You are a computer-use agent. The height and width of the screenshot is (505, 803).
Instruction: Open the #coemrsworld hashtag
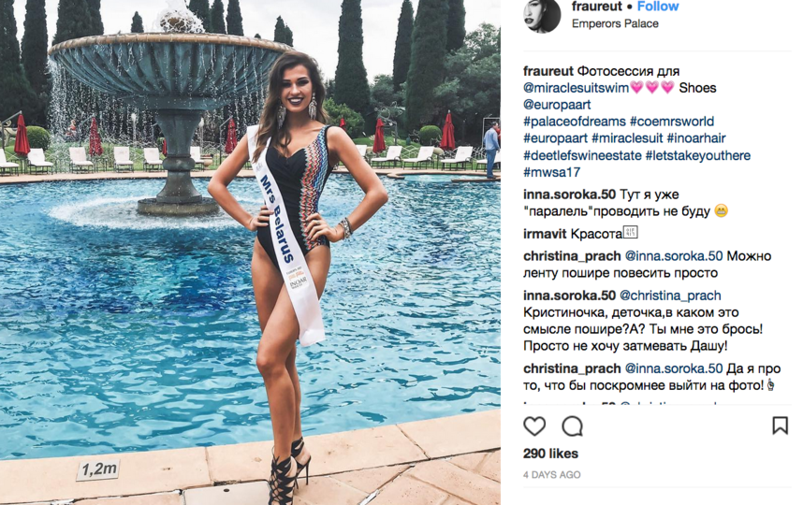pos(671,122)
